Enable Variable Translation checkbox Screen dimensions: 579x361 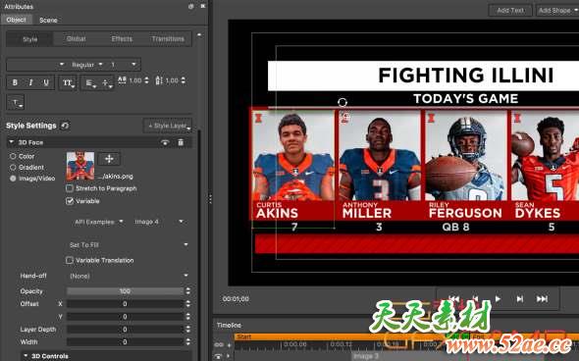(70, 260)
